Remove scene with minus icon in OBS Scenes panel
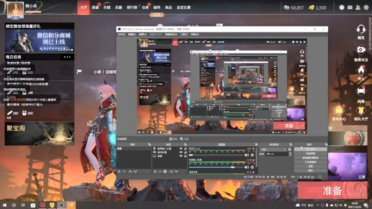This screenshot has height=209, width=372. pyautogui.click(x=124, y=171)
